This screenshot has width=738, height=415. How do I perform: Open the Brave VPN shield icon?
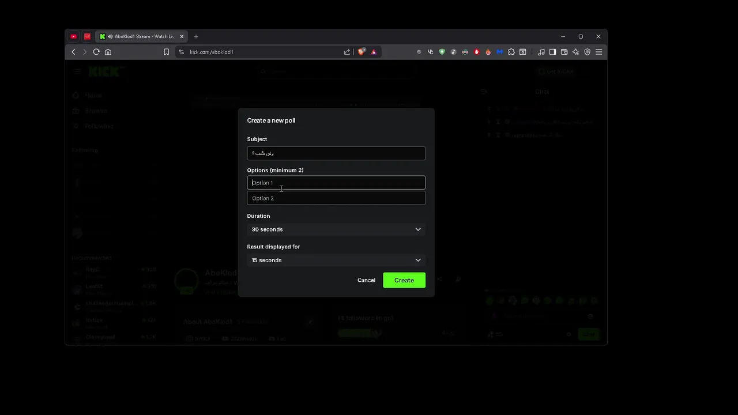[x=587, y=52]
